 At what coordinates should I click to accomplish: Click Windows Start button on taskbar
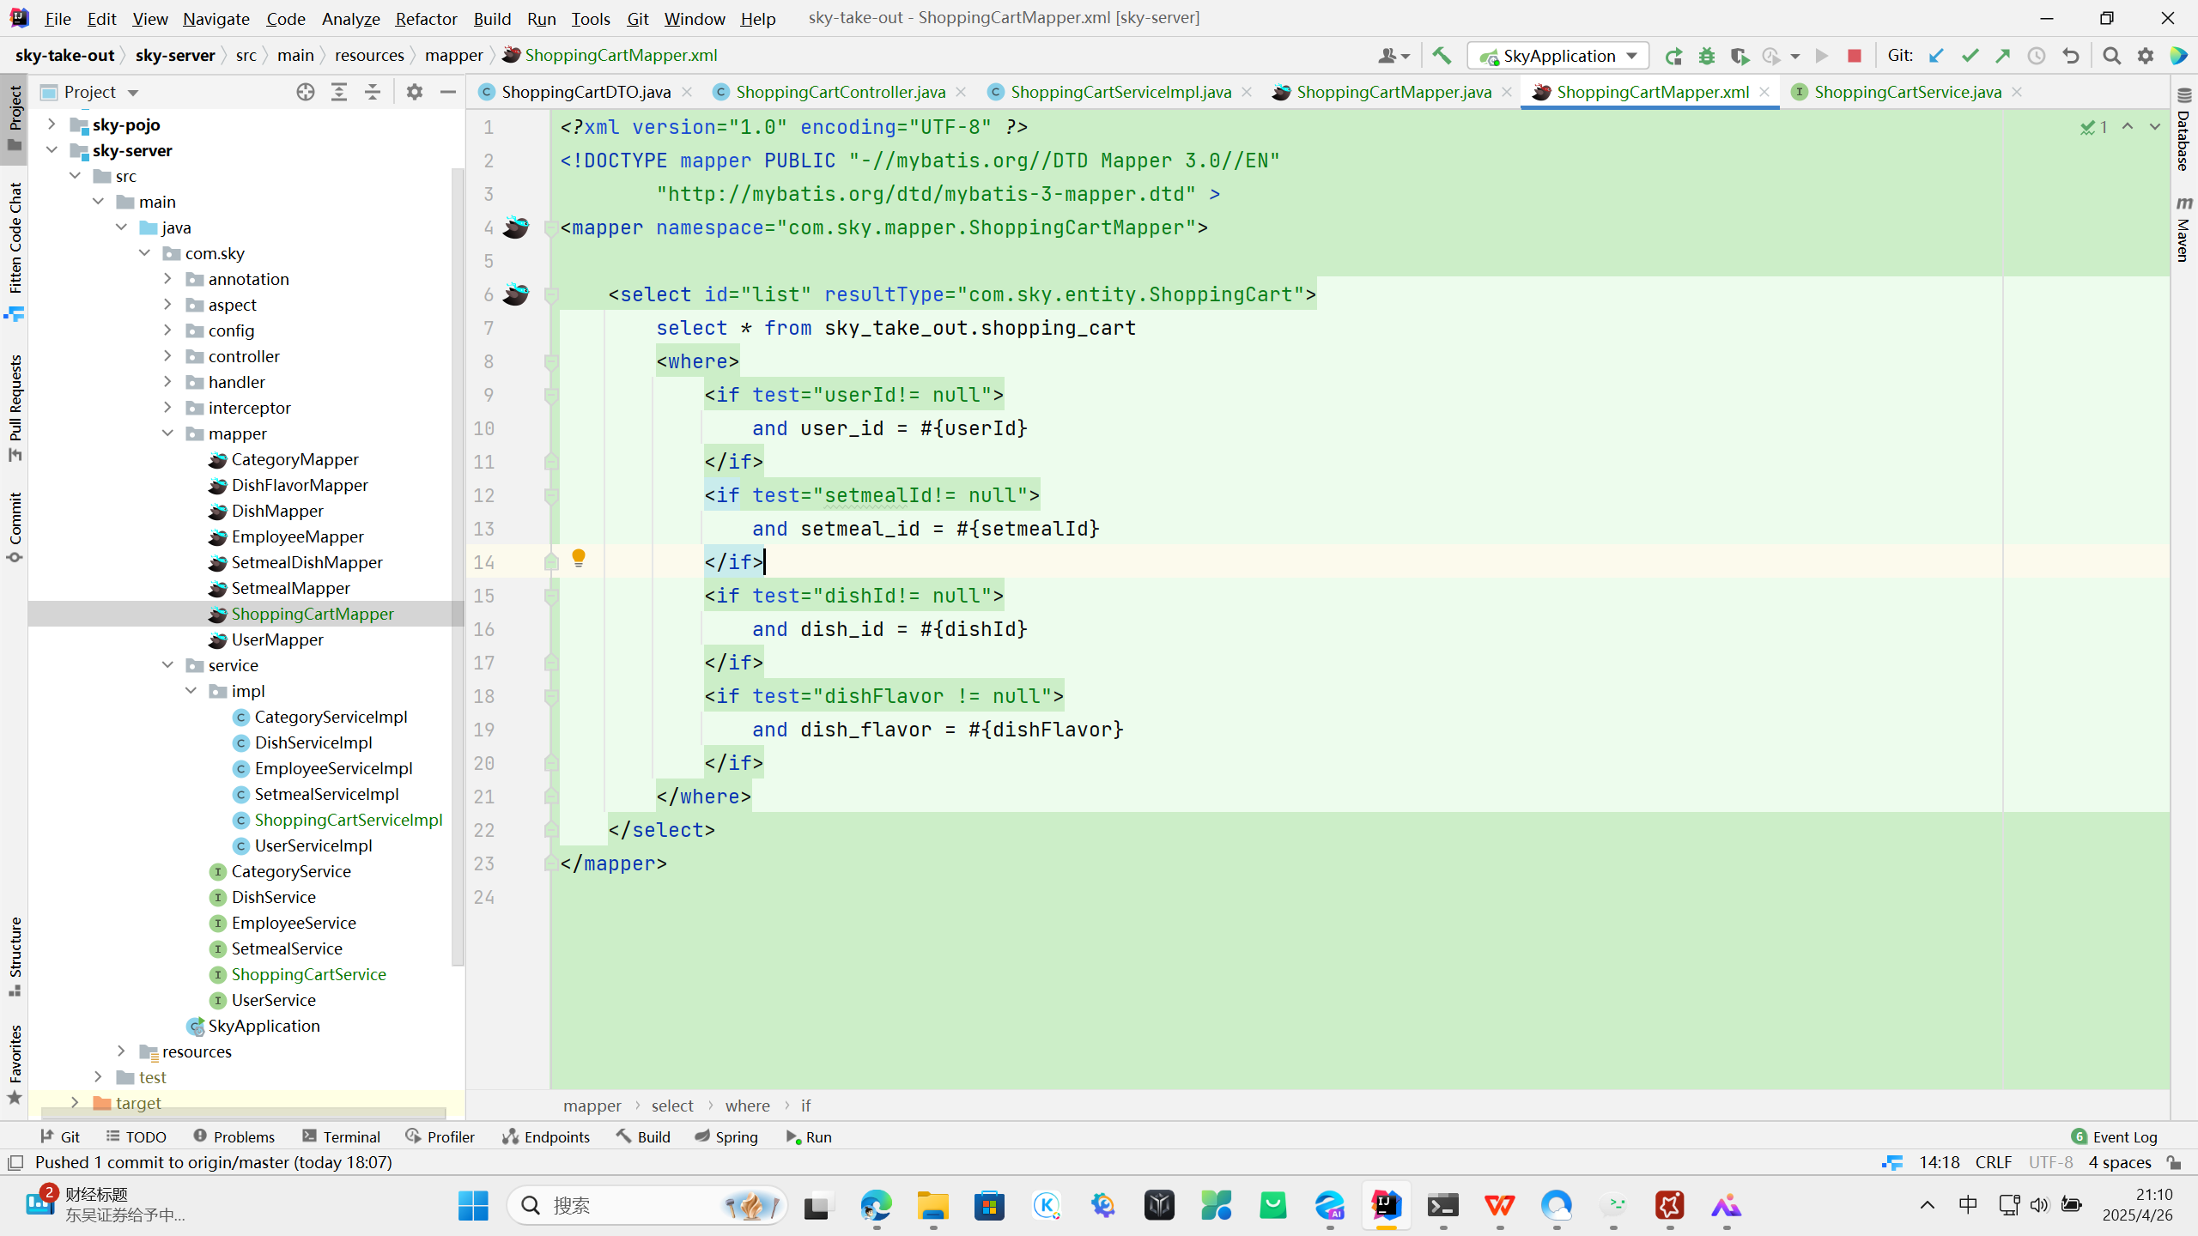point(473,1206)
